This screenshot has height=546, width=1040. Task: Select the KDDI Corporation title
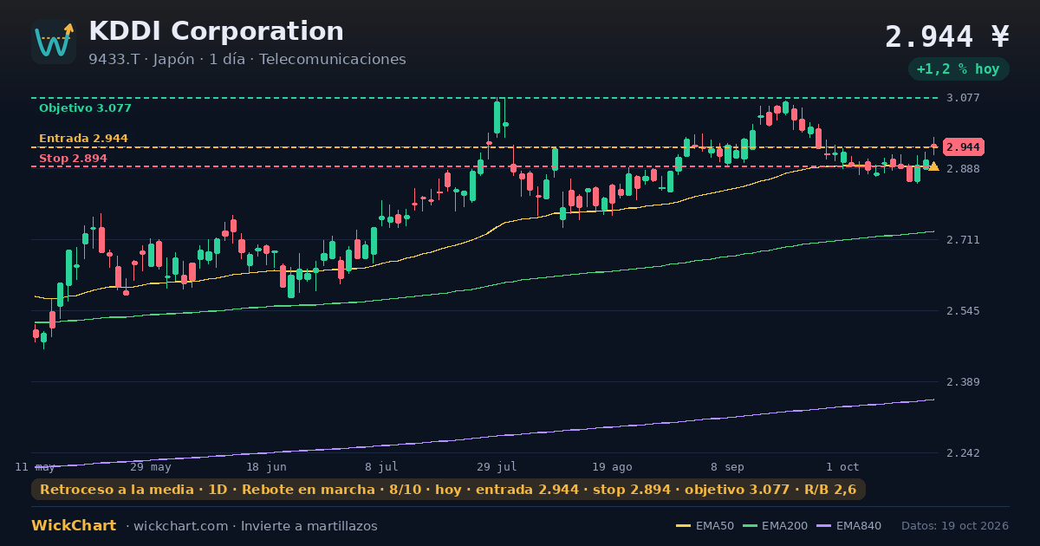click(216, 31)
